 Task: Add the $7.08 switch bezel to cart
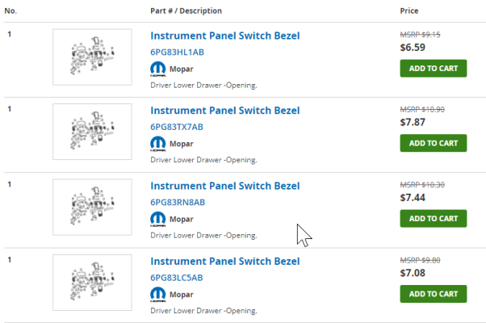[x=434, y=294]
